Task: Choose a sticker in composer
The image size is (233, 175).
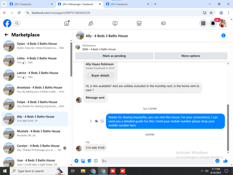Action: [x=89, y=161]
